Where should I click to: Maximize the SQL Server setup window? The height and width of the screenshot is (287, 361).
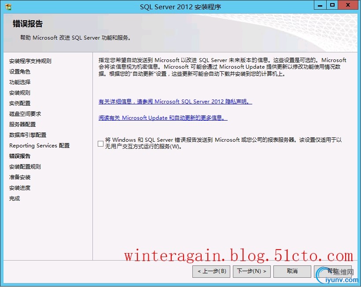click(332, 5)
